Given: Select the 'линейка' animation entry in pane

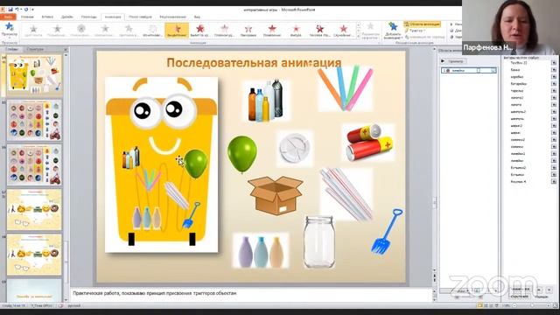Looking at the screenshot, I should click(x=469, y=71).
